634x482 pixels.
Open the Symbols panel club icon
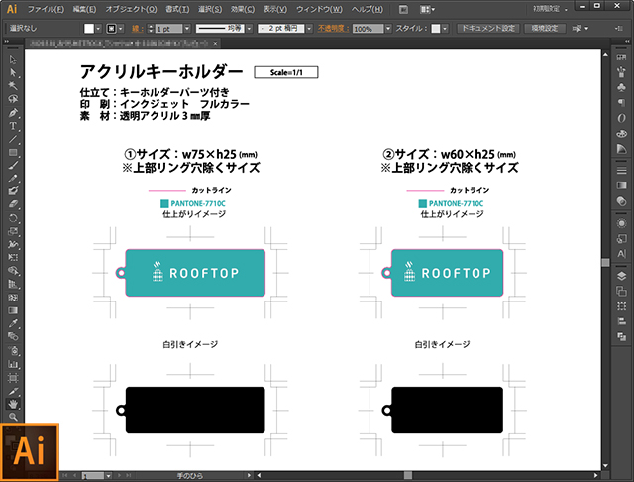[x=622, y=88]
